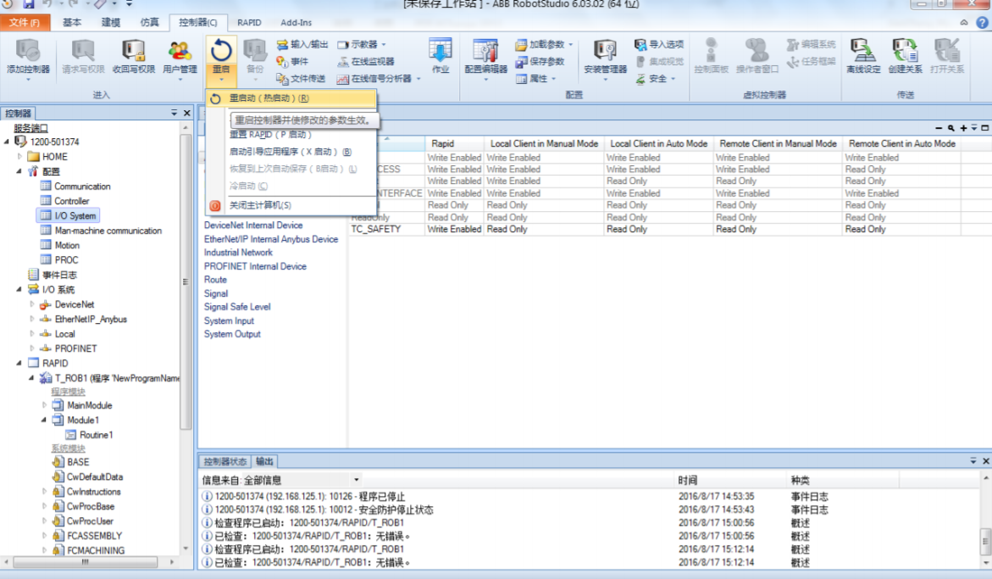
Task: Click 创建关系 create relation icon
Action: pos(905,56)
